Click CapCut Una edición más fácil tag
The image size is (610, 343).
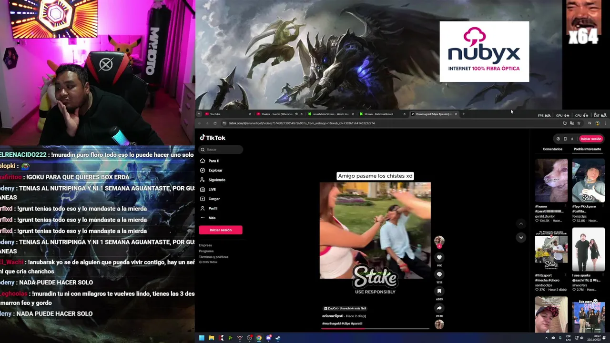tap(345, 309)
